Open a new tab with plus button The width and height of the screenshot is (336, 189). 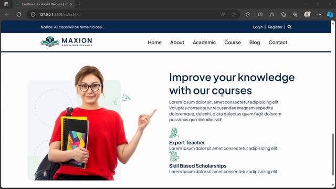pyautogui.click(x=80, y=4)
